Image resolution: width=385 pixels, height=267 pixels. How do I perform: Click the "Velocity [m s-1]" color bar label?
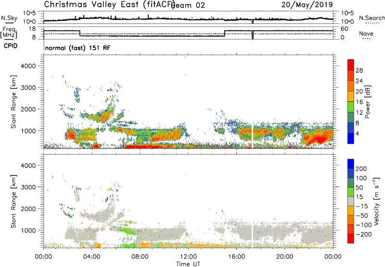click(376, 201)
